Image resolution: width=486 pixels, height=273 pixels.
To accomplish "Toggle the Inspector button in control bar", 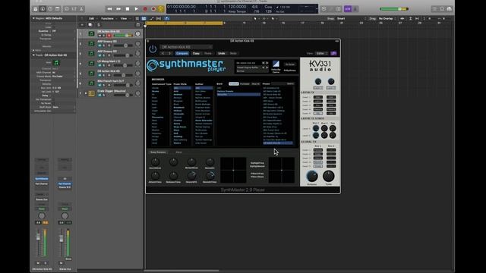I will click(x=43, y=9).
